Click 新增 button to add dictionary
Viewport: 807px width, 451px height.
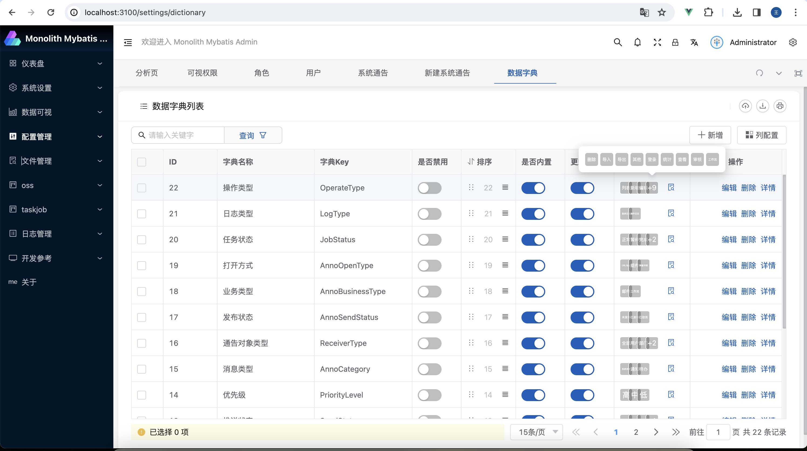711,135
